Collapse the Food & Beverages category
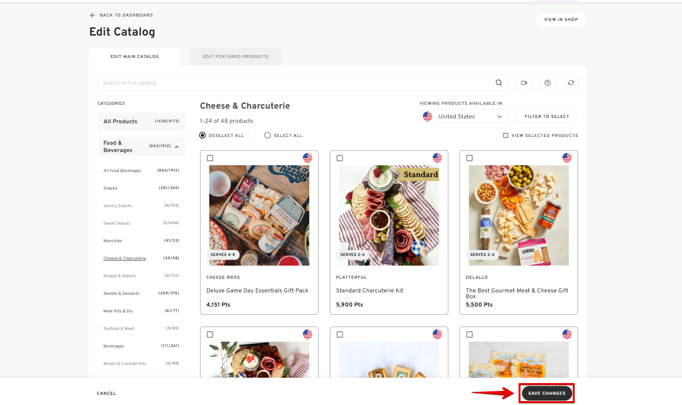This screenshot has height=405, width=682. [x=177, y=147]
